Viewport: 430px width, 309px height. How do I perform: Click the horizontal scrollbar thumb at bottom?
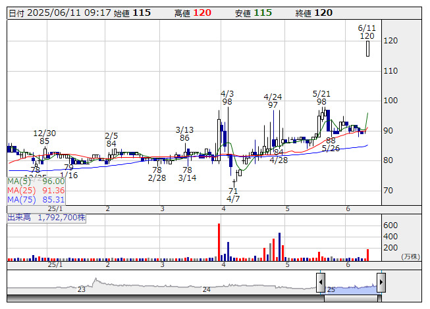[x=351, y=298]
